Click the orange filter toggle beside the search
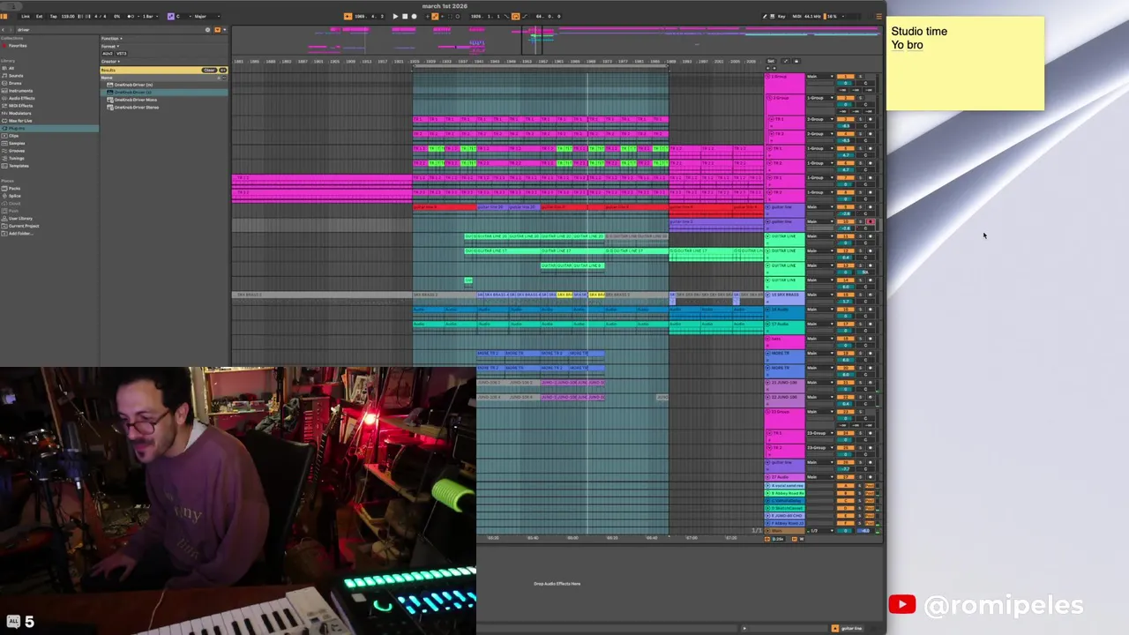 tap(217, 30)
